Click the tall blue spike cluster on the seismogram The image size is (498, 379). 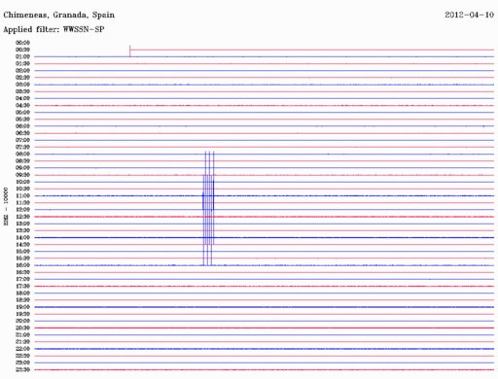point(208,208)
